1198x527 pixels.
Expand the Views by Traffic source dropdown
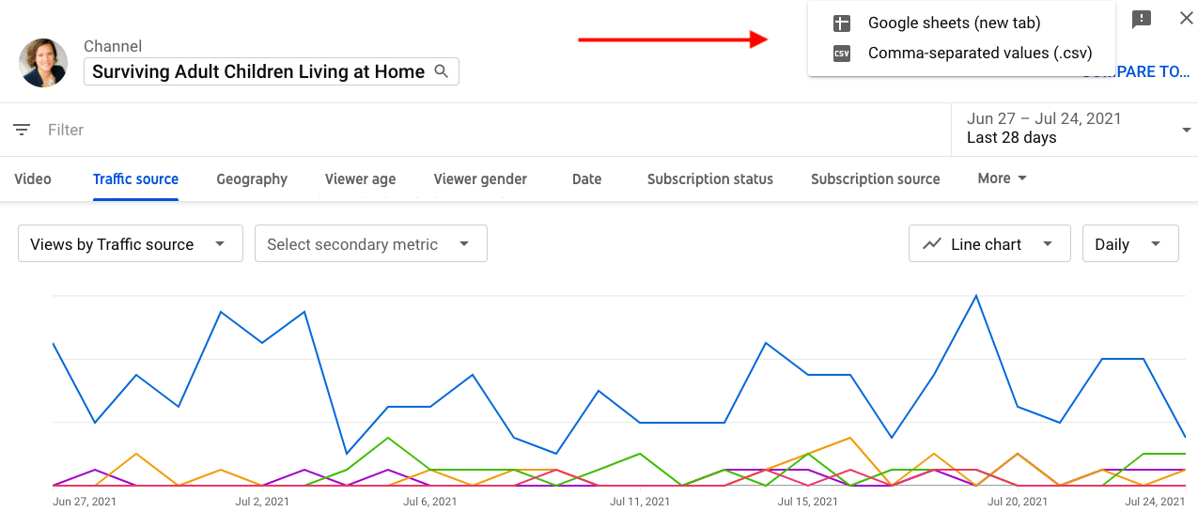click(x=131, y=244)
